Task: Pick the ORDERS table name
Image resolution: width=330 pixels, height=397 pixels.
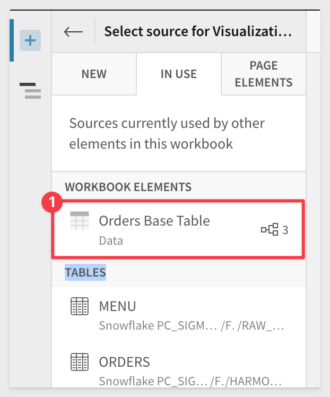Action: pos(125,362)
